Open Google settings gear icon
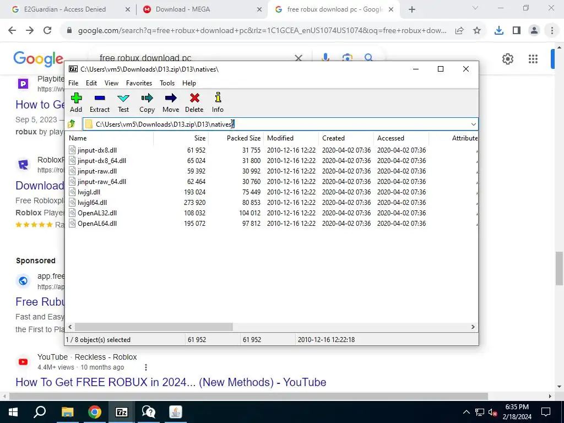Screen dimensions: 564x423 click(507, 58)
